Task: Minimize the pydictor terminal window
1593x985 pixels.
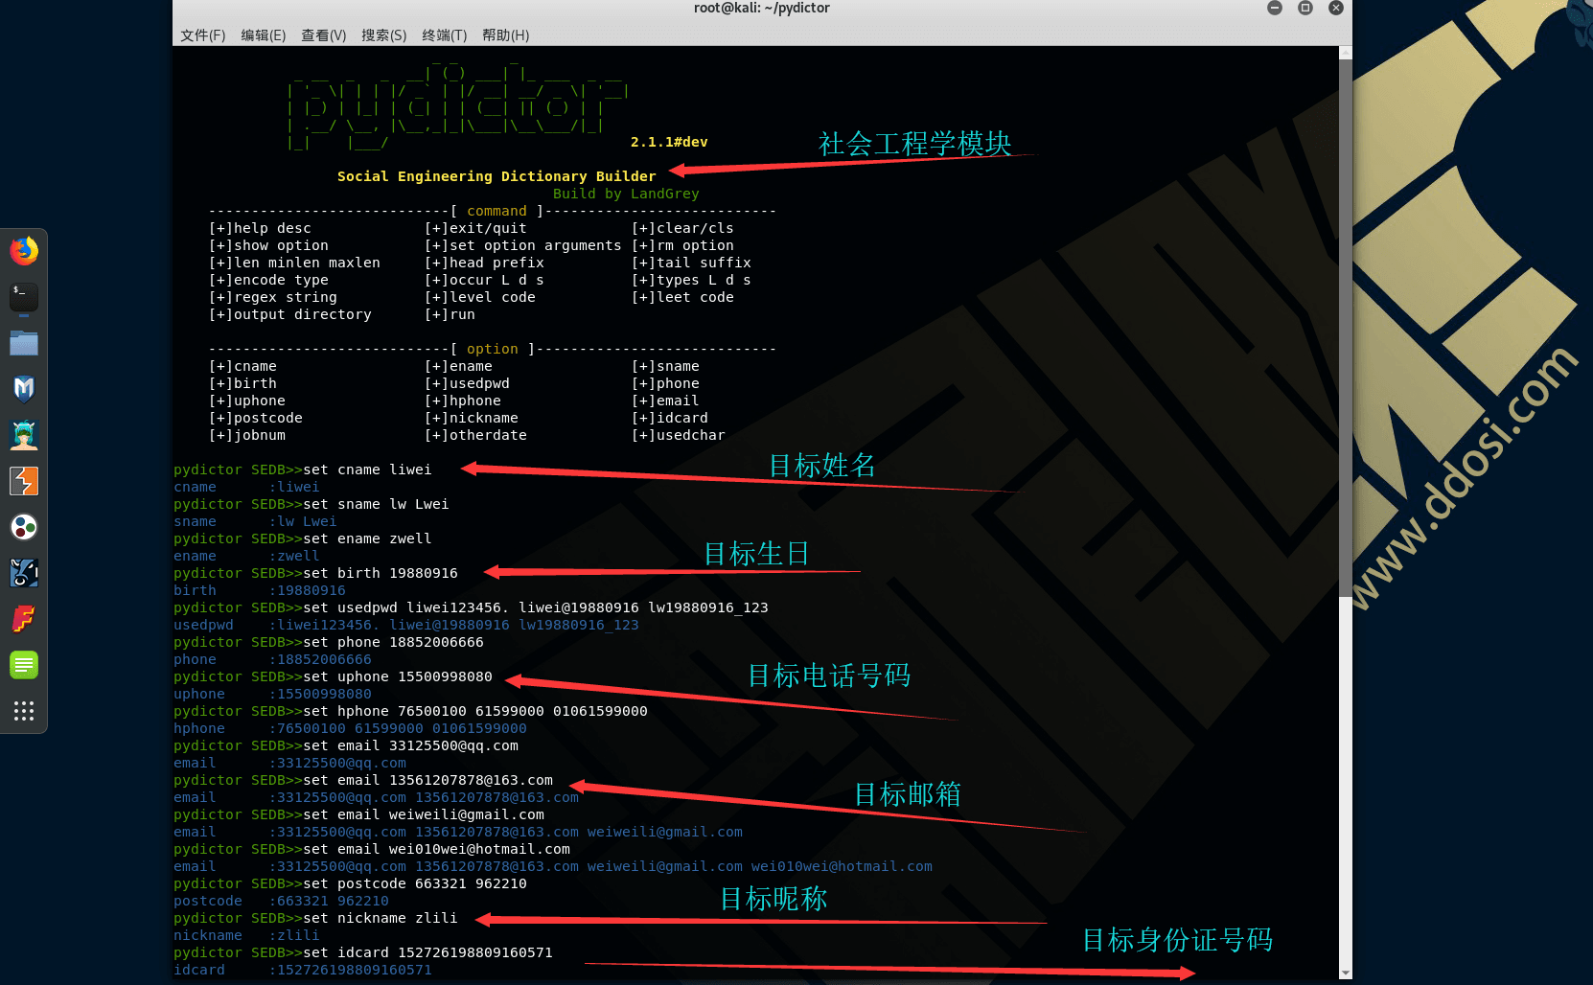Action: point(1275,8)
